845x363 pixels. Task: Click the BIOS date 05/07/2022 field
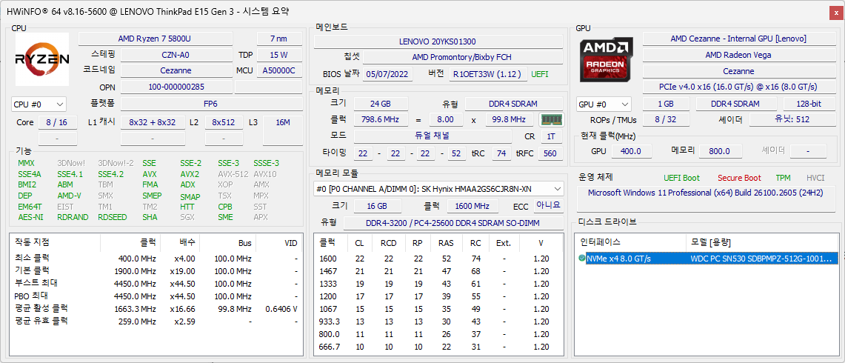388,74
